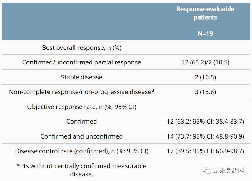Viewport: 252px width, 181px height.
Task: Click the footnote about centrally confirmed measurable disease
Action: click(82, 170)
